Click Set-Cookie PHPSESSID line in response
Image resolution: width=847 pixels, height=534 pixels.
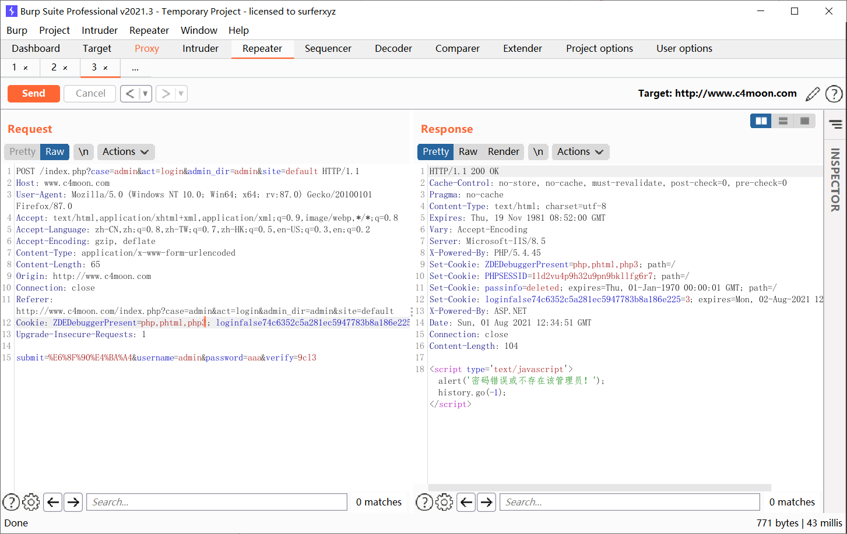click(x=559, y=276)
